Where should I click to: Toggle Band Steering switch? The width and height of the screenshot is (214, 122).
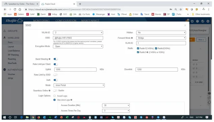pyautogui.click(x=56, y=59)
